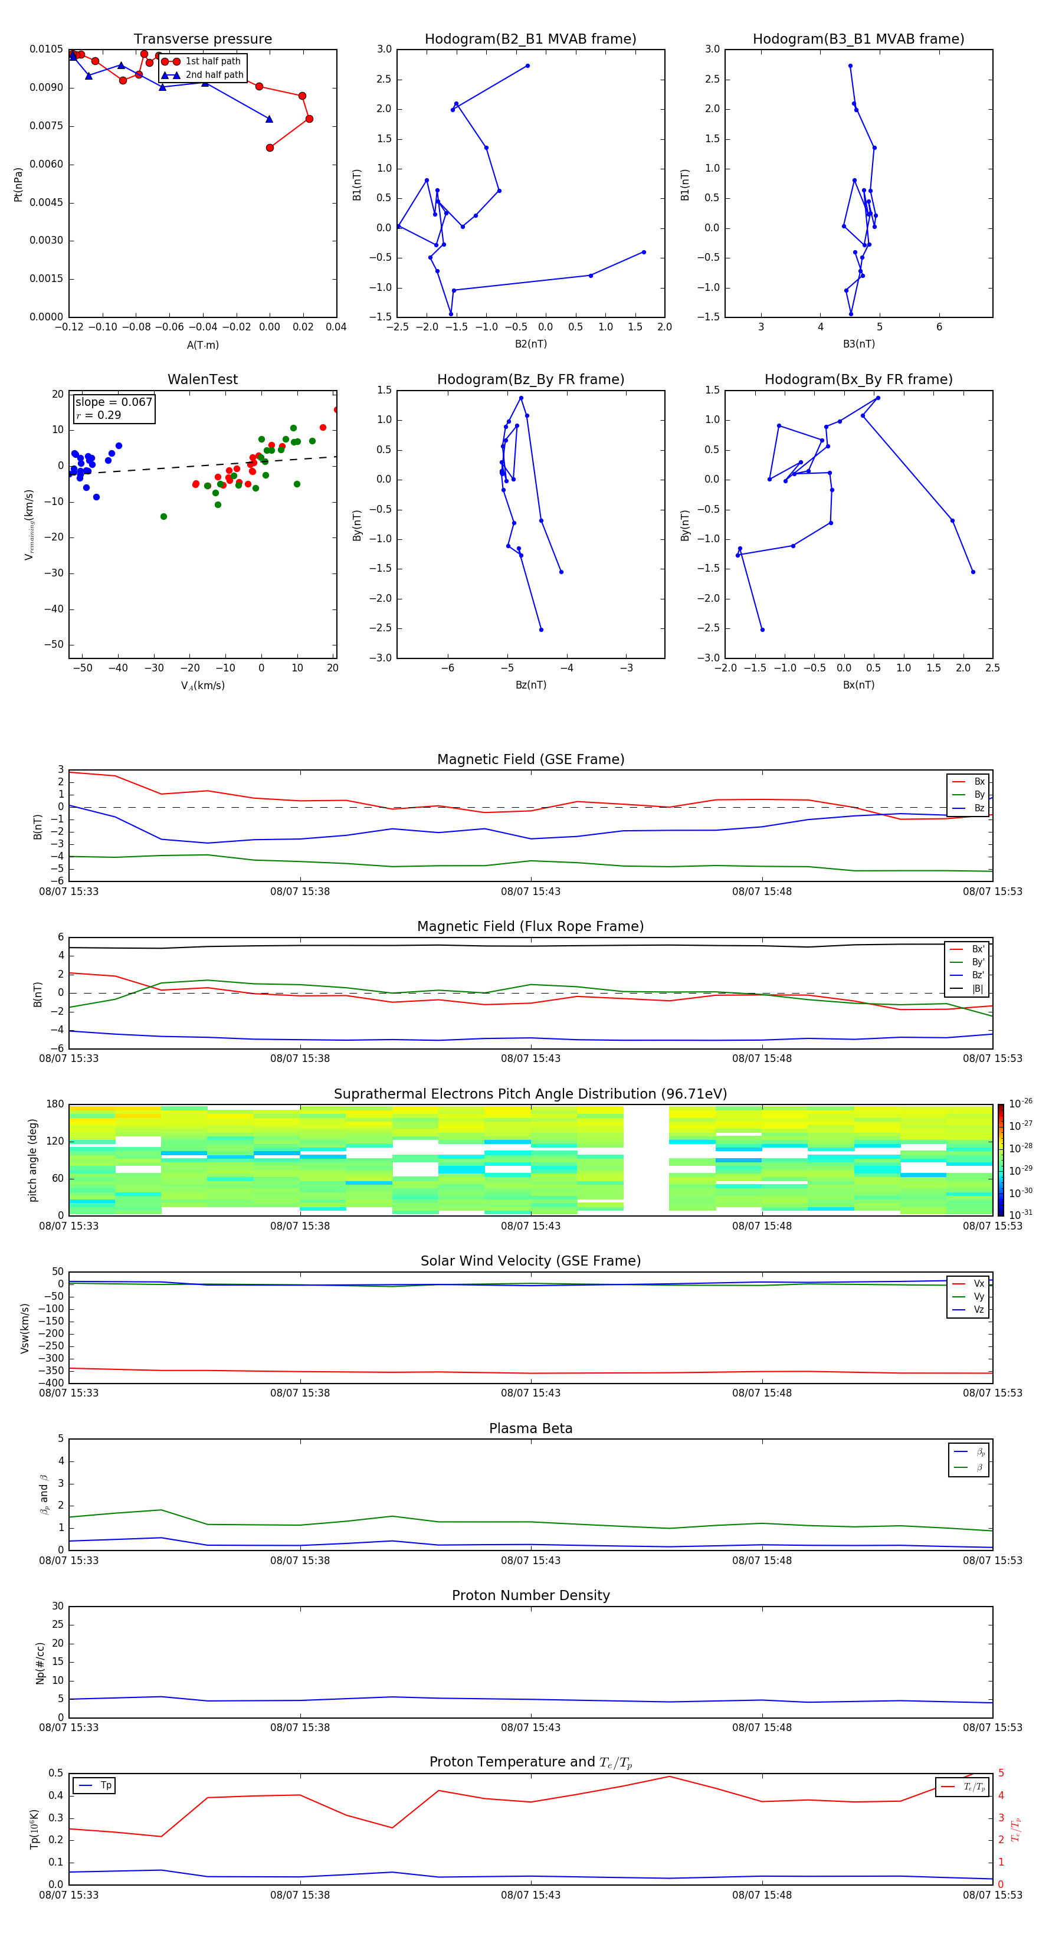Click '08/07 15:53' under Proton Temperature plot

click(992, 1895)
